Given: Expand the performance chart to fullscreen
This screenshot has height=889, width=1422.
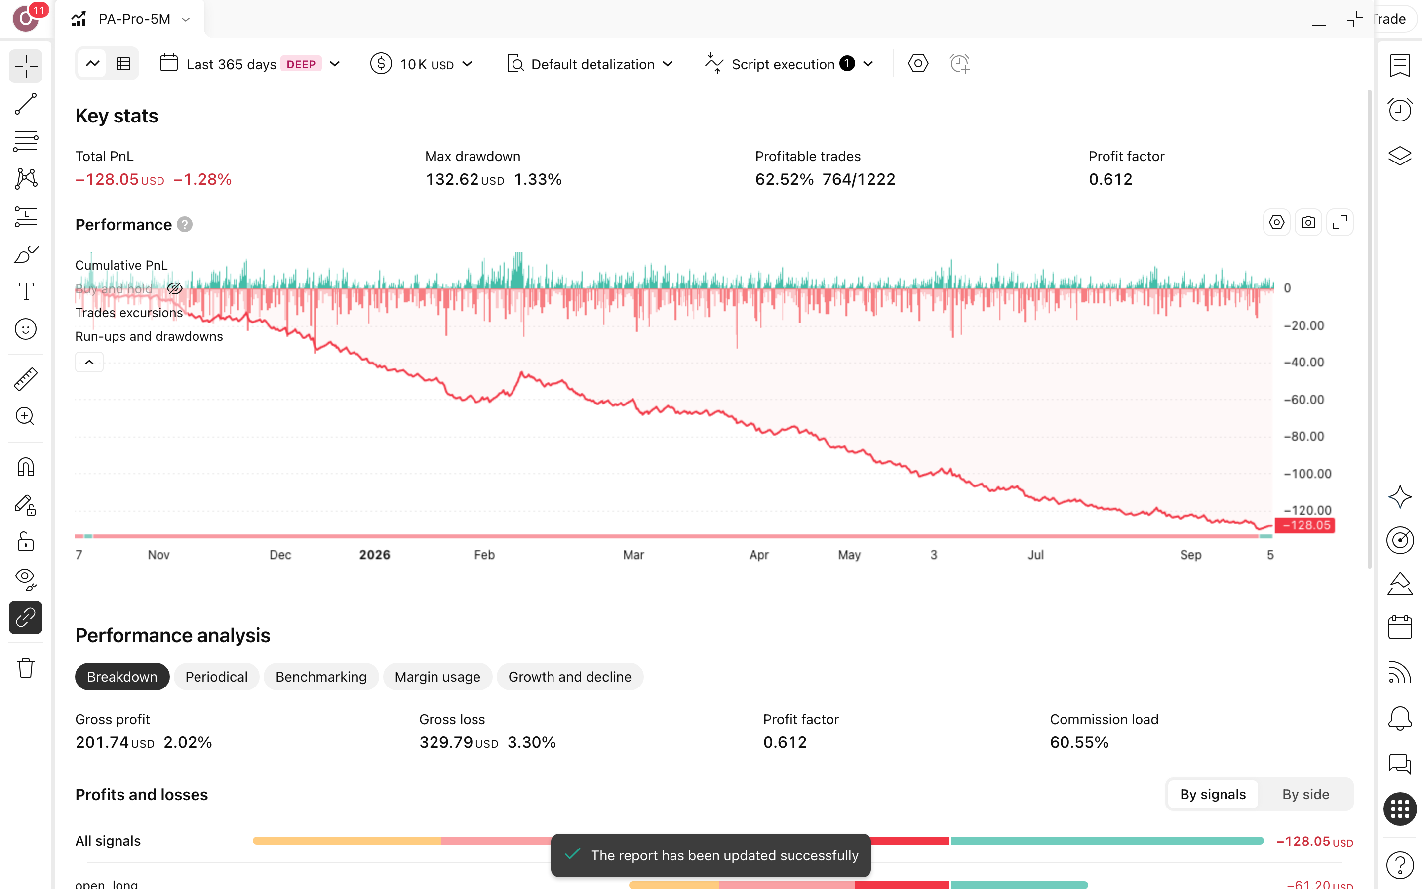Looking at the screenshot, I should coord(1340,223).
